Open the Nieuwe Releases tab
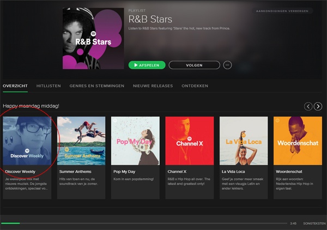 153,86
